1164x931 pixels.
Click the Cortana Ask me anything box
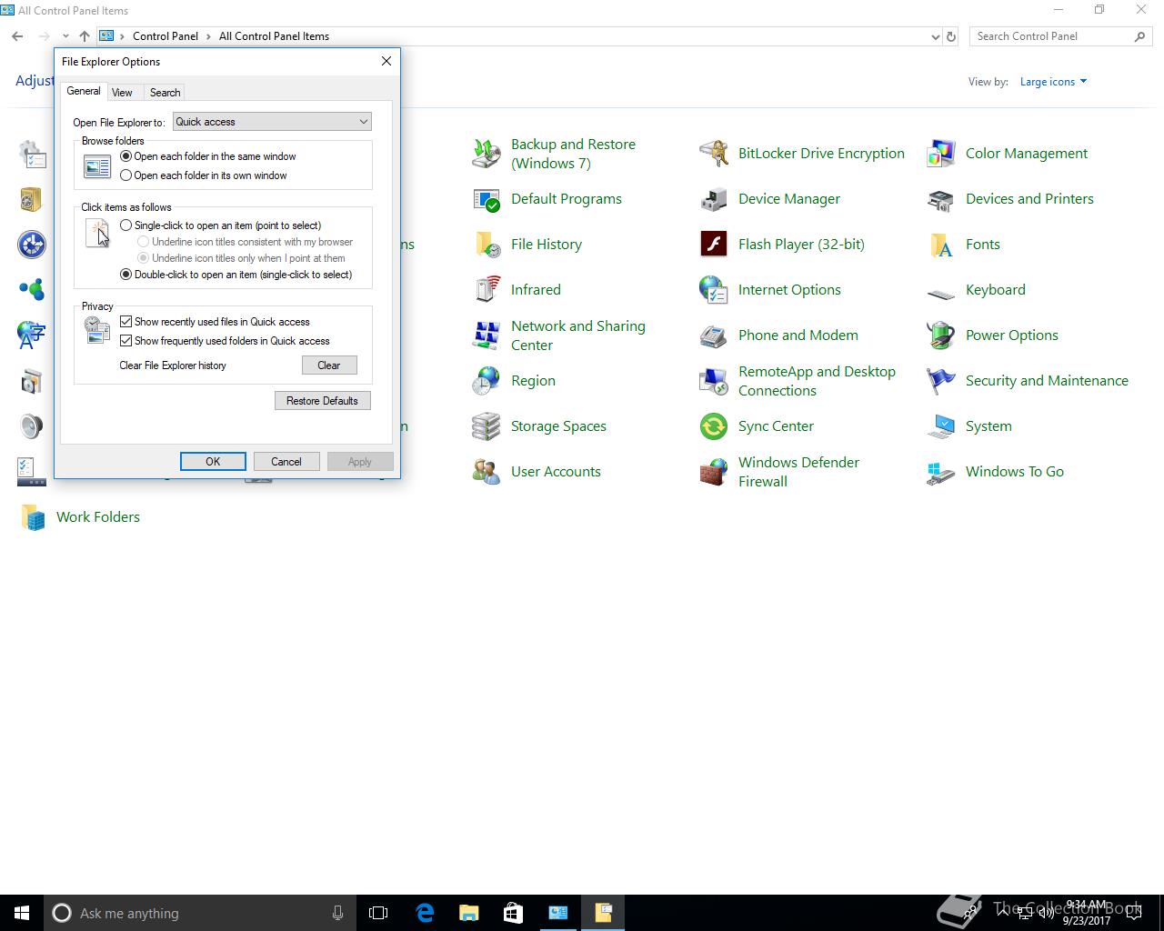pos(201,913)
